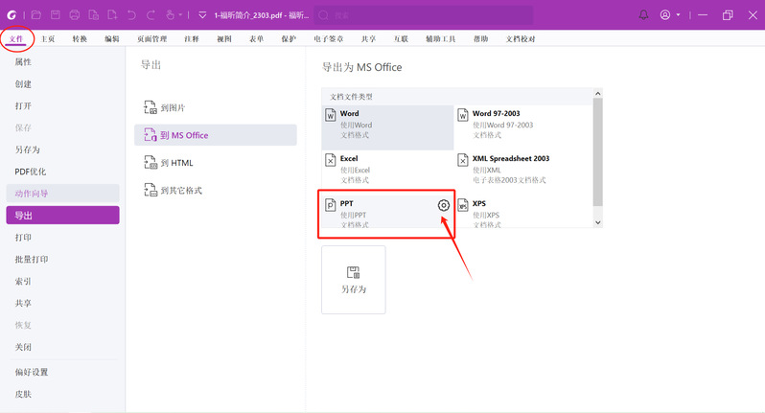The width and height of the screenshot is (765, 413).
Task: Switch to the 表单 tab
Action: (256, 39)
